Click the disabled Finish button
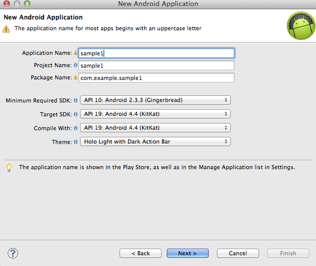Image resolution: width=316 pixels, height=266 pixels. point(288,253)
